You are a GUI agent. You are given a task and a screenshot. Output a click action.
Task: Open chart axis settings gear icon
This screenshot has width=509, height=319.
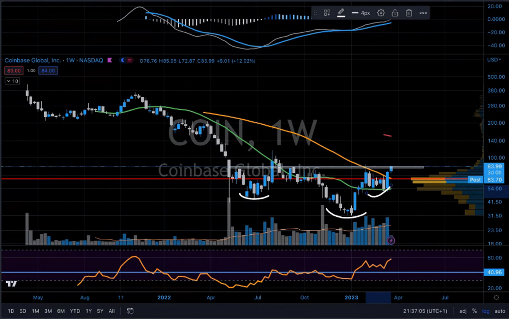click(496, 298)
